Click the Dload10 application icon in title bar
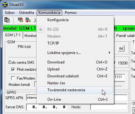Screen dimensions: 135x114 pos(5,4)
